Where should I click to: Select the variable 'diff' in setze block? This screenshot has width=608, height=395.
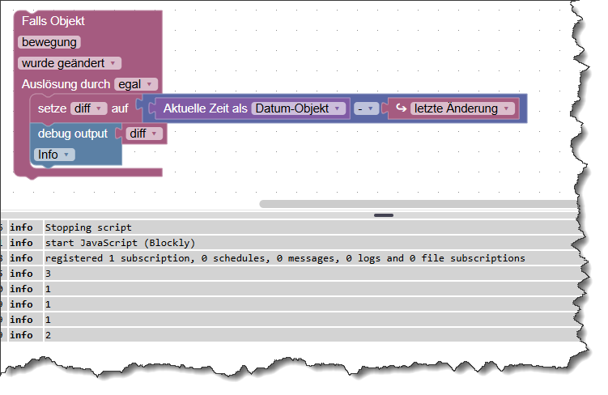click(x=88, y=108)
